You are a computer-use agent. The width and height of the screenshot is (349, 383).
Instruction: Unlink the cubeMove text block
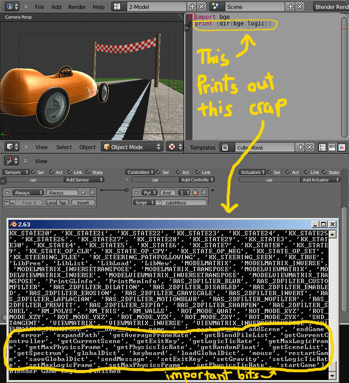click(310, 147)
